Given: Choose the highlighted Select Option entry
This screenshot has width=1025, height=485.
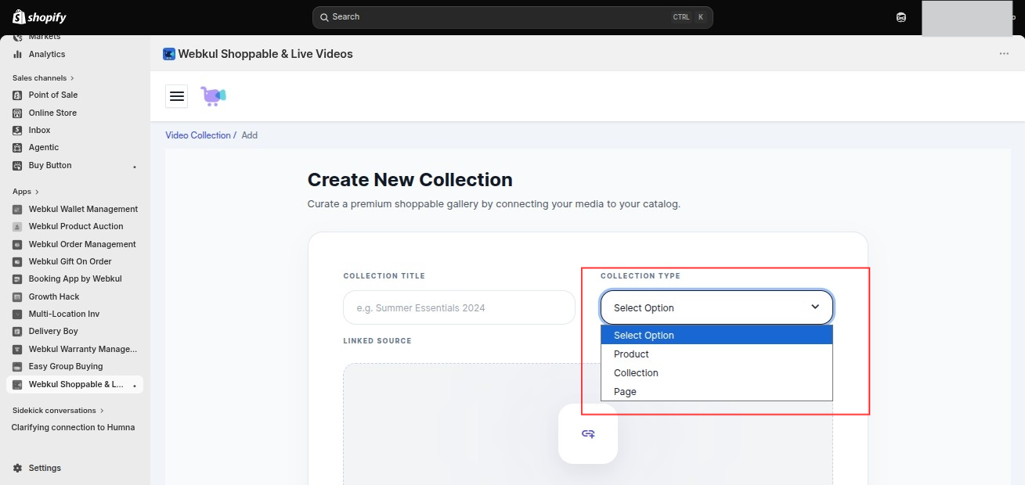Looking at the screenshot, I should (716, 335).
